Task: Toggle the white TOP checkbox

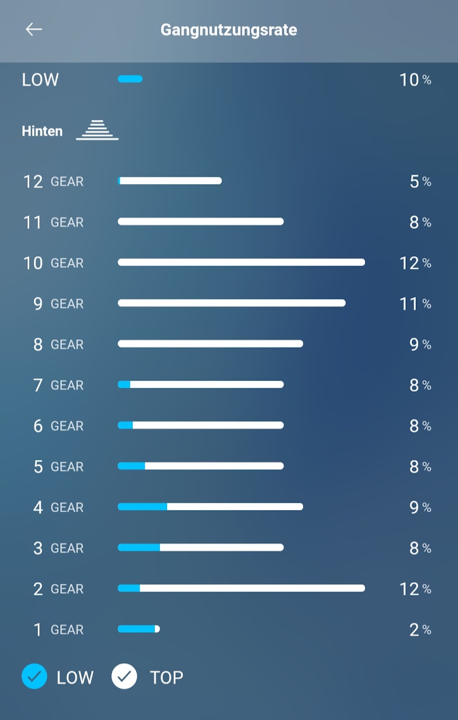Action: tap(124, 676)
